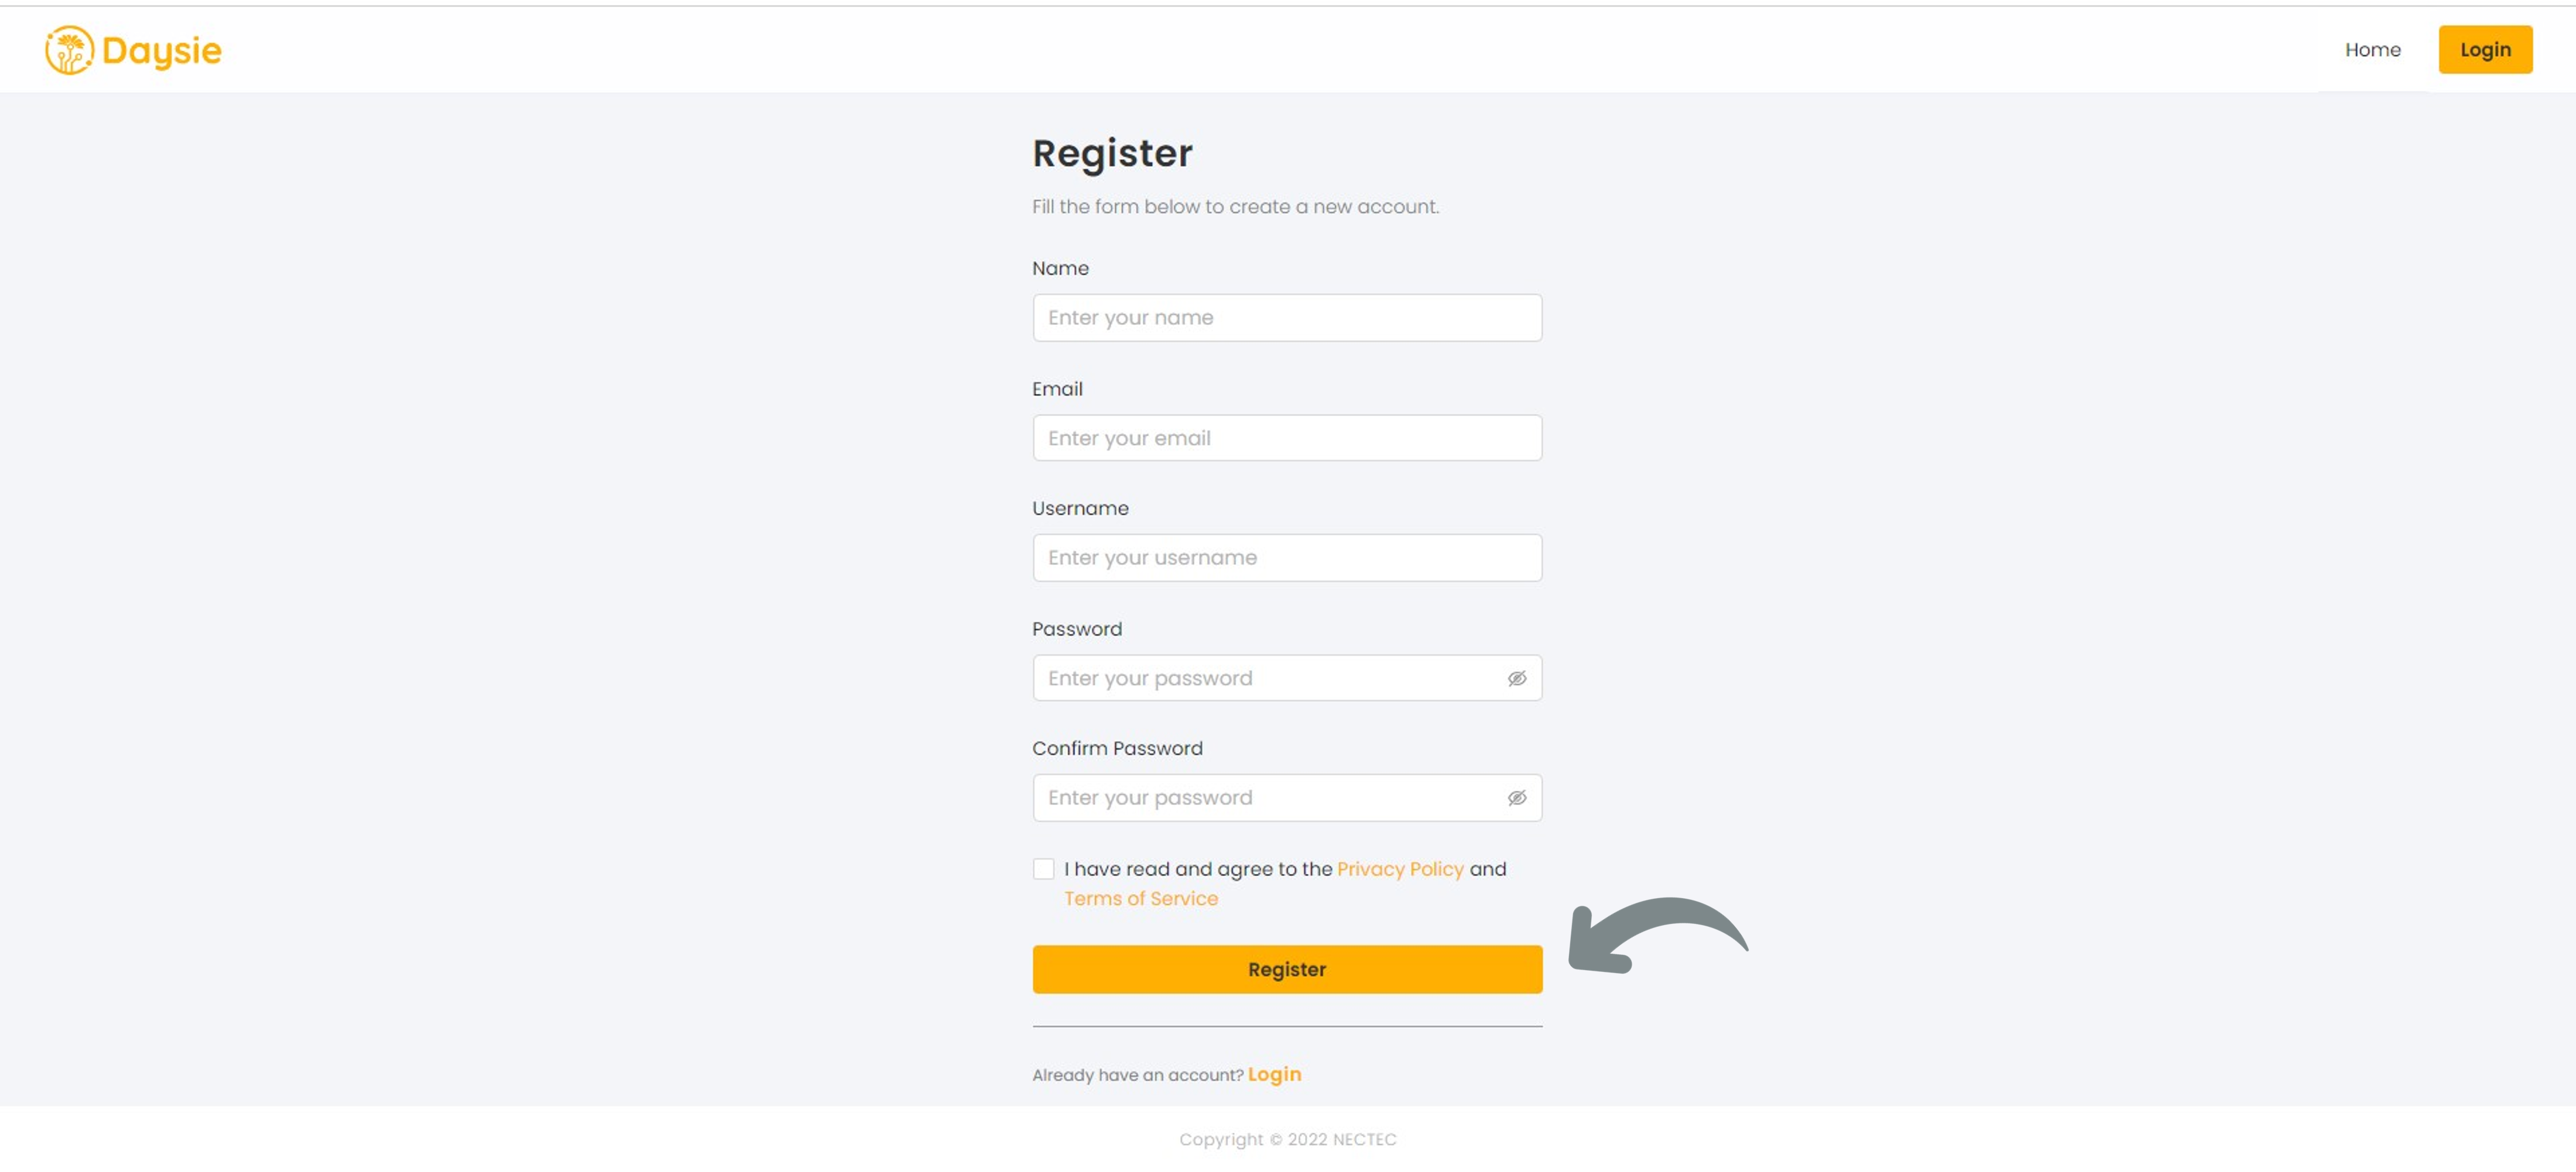This screenshot has height=1172, width=2576.
Task: Open the Privacy Policy link
Action: 1399,868
